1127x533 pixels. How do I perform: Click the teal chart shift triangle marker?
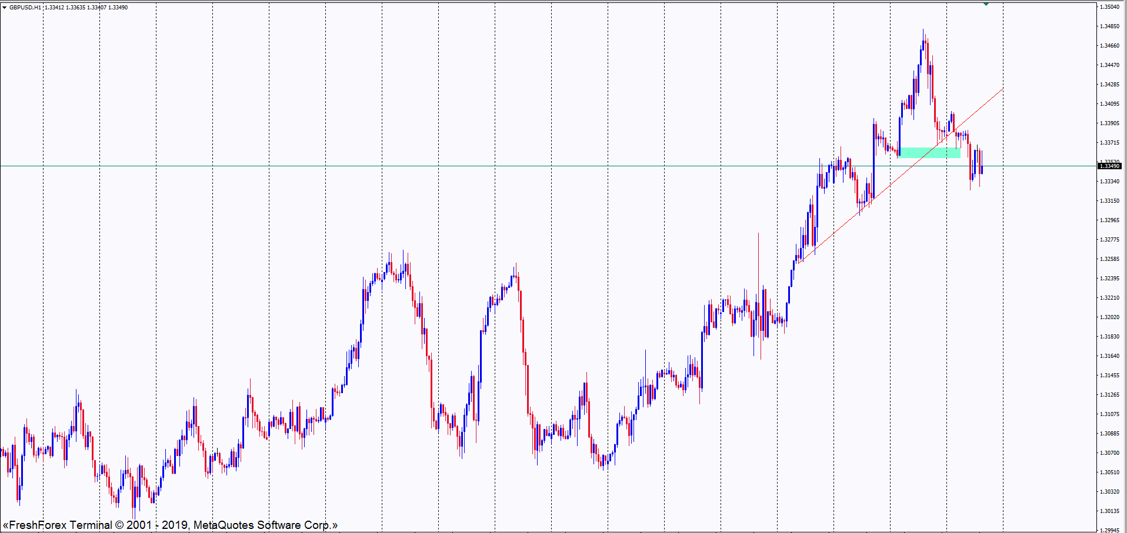point(986,4)
